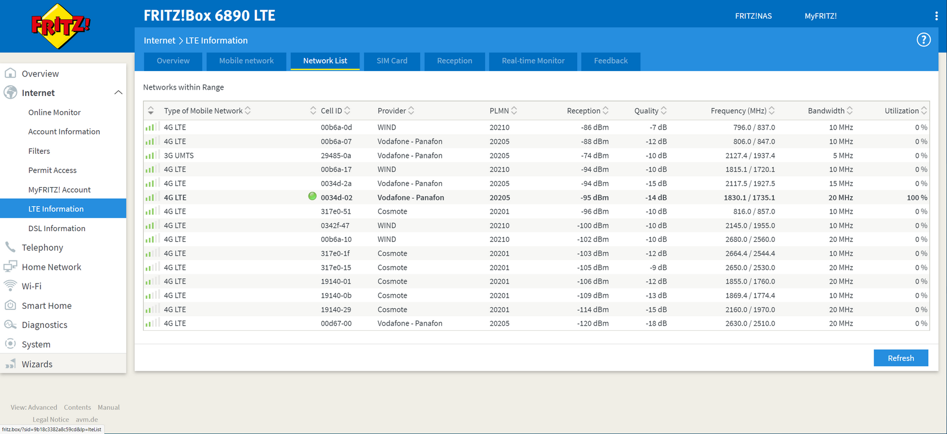Open FRITZ!NAS link in header
The width and height of the screenshot is (947, 434).
coord(753,16)
